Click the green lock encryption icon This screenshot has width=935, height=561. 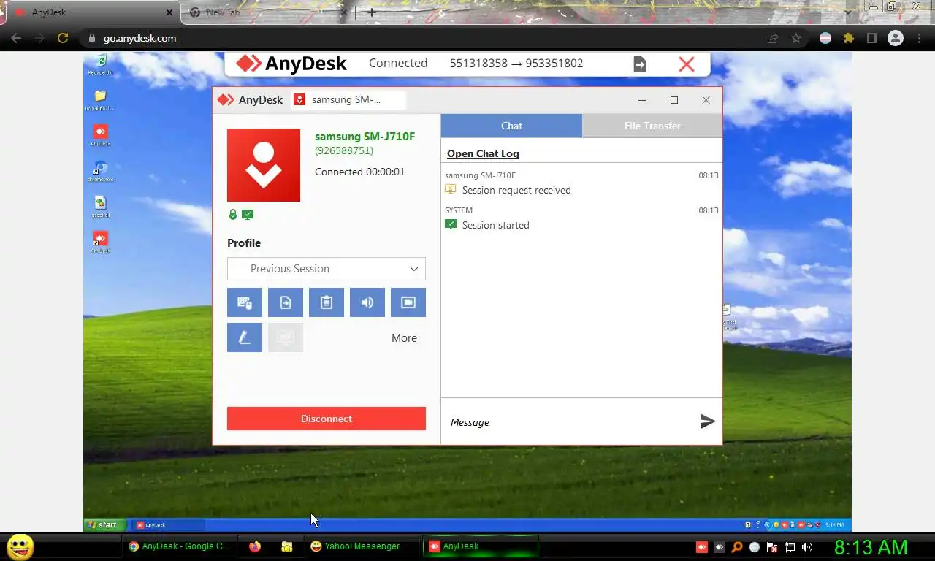tap(233, 215)
